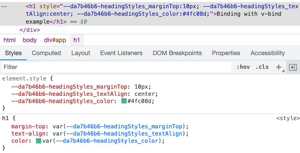
Task: Open the Properties tab
Action: [x=226, y=53]
